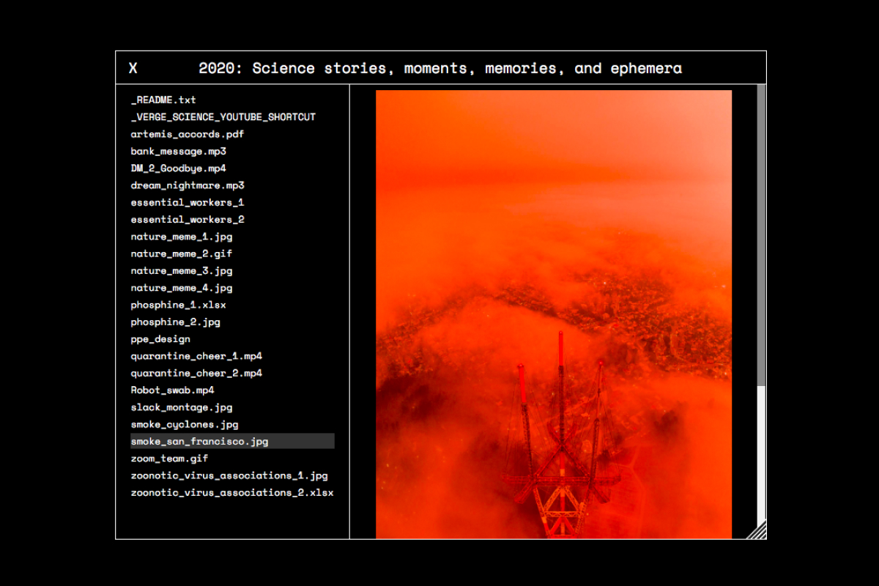Select zoonotic_virus_associations_2.xlsx file
Screen dimensions: 879x586
coord(231,492)
